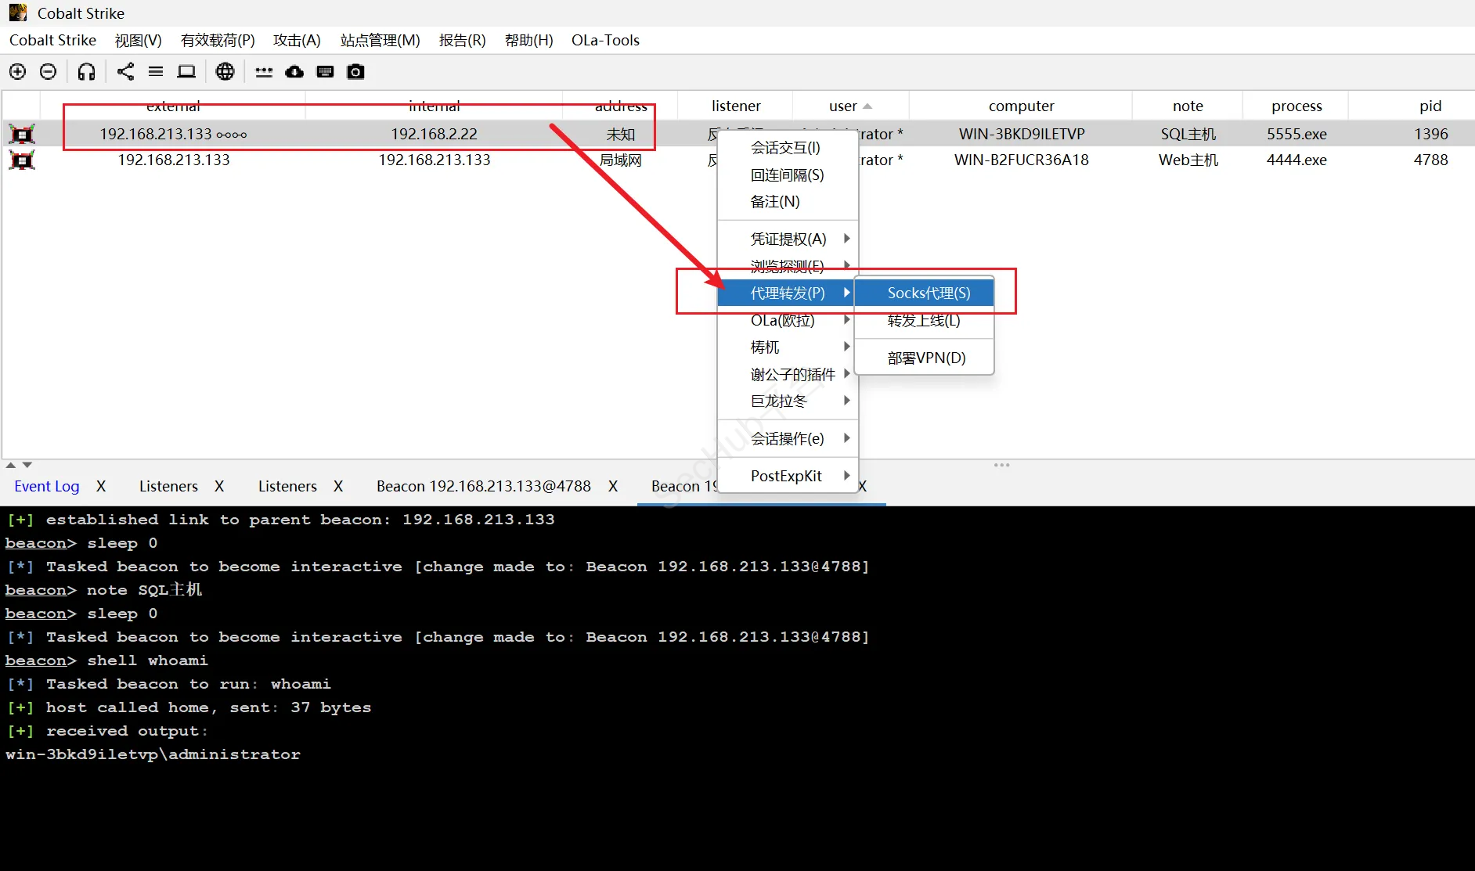Sort by the internal column header
The width and height of the screenshot is (1475, 871).
(435, 106)
